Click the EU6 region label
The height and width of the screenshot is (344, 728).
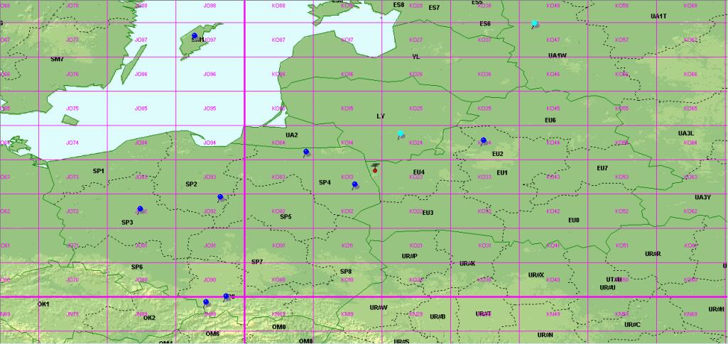[550, 120]
